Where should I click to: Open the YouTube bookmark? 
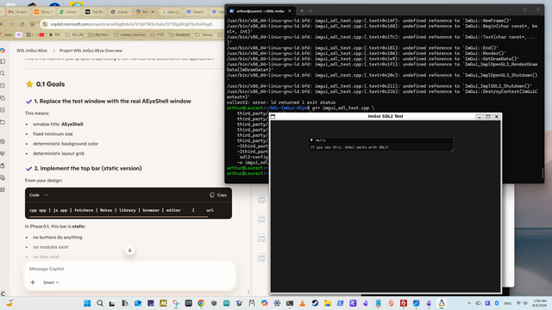(41, 34)
